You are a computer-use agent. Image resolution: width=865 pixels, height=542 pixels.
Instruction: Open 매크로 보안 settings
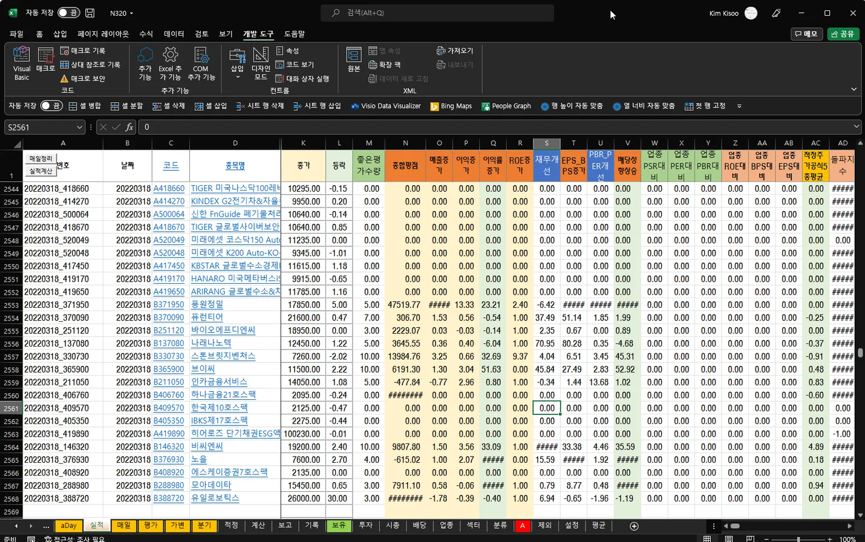(83, 79)
